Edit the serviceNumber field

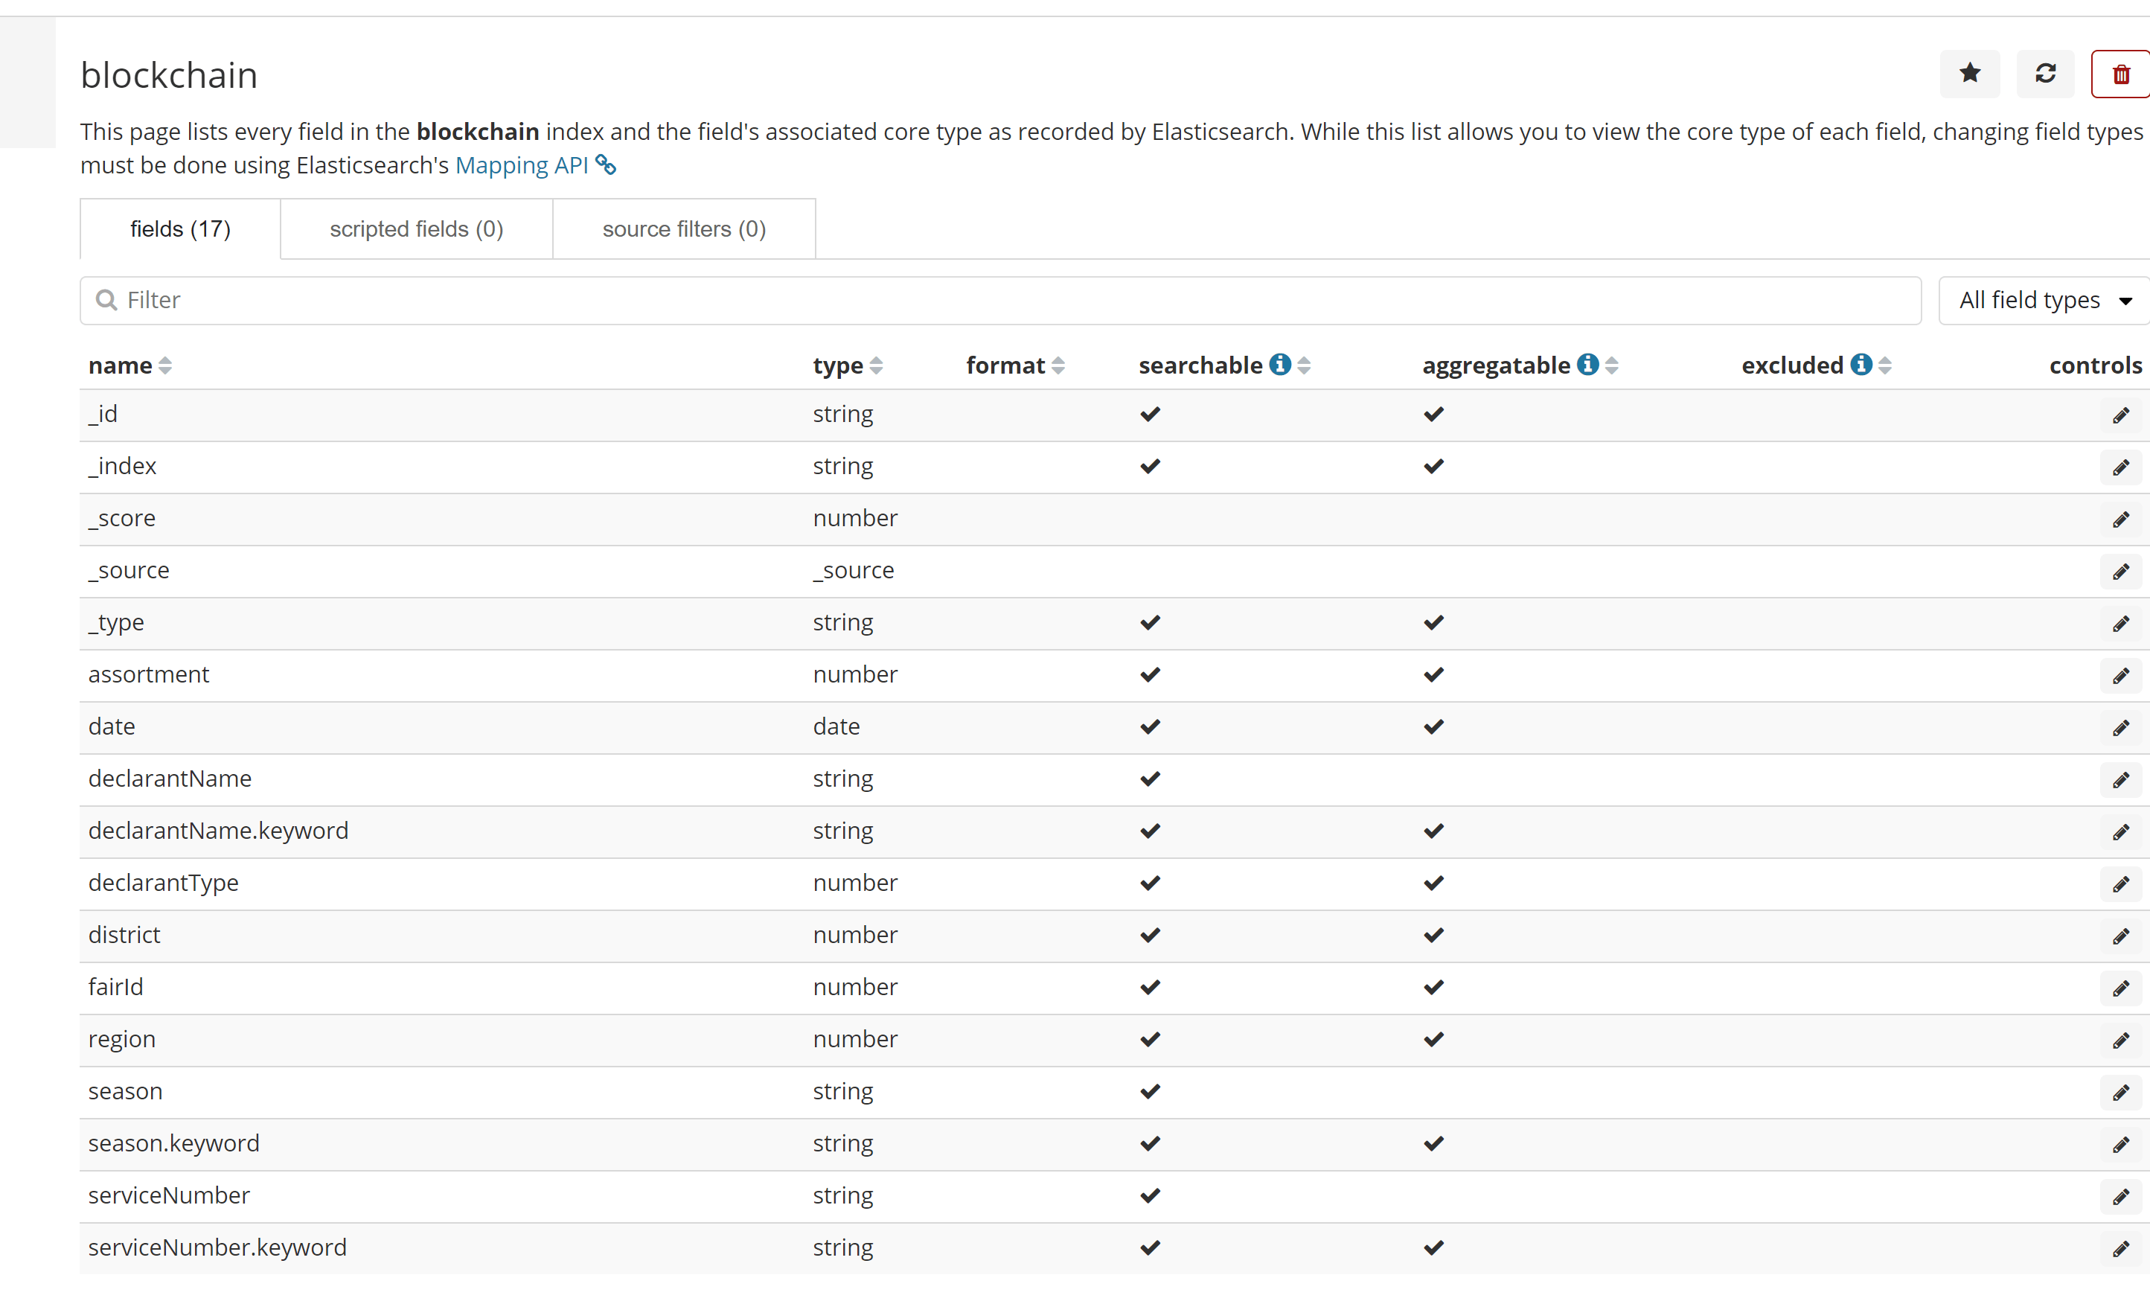[x=2120, y=1197]
